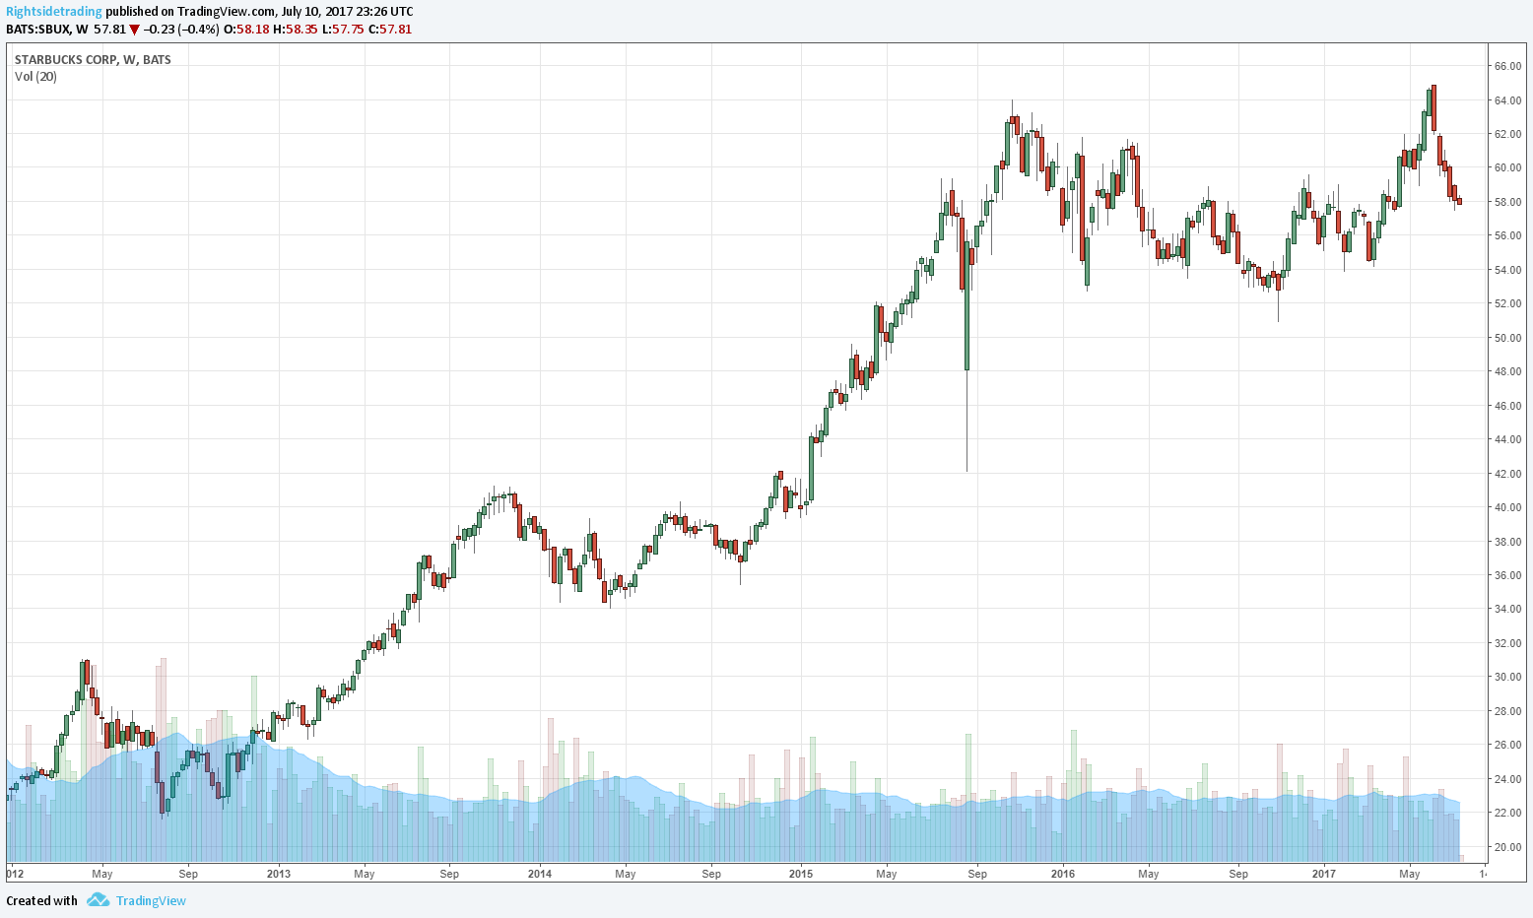Click the 54.00 price axis label
1533x918 pixels.
click(x=1507, y=270)
